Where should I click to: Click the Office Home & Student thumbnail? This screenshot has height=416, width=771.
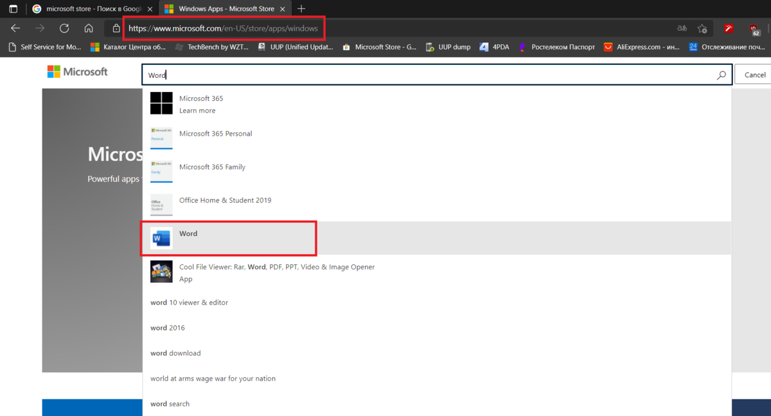click(x=161, y=204)
